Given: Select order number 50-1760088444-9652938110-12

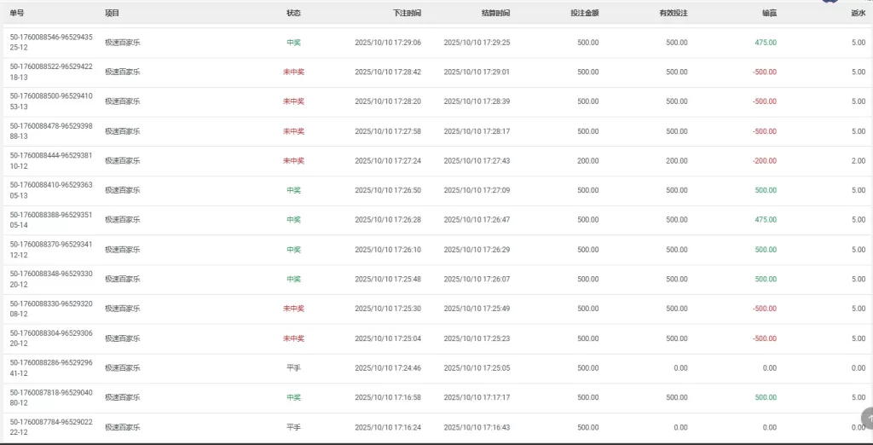Looking at the screenshot, I should 50,161.
